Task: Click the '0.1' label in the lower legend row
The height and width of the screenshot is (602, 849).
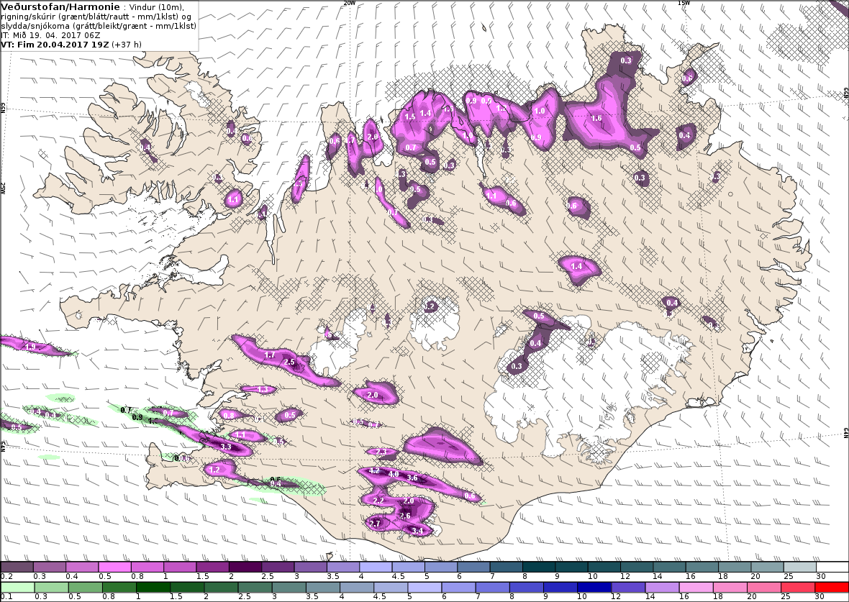Action: tap(6, 596)
